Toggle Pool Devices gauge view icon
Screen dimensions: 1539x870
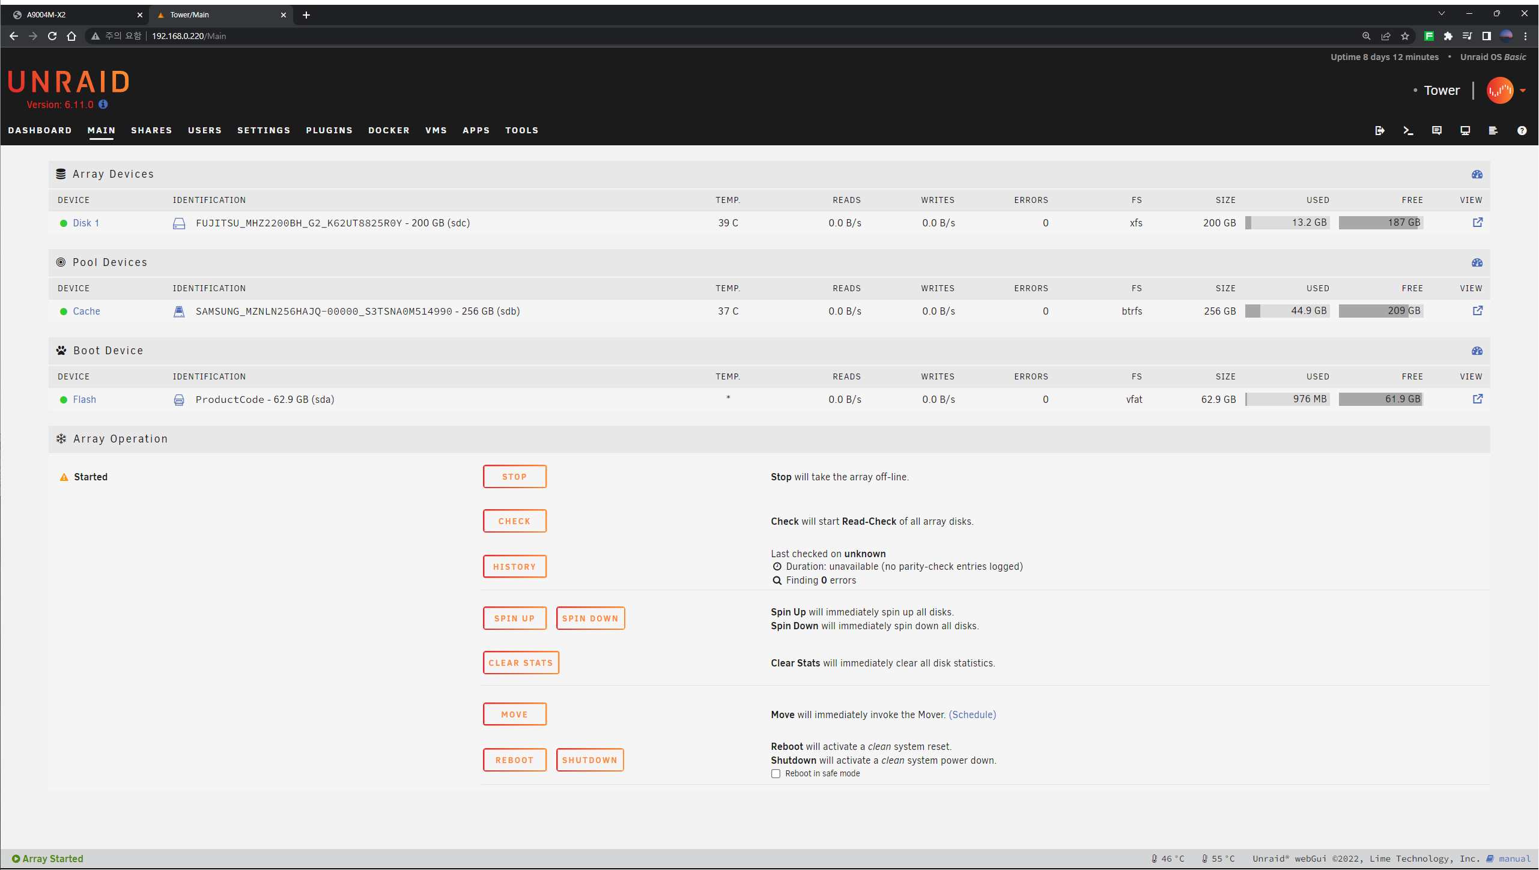coord(1477,262)
